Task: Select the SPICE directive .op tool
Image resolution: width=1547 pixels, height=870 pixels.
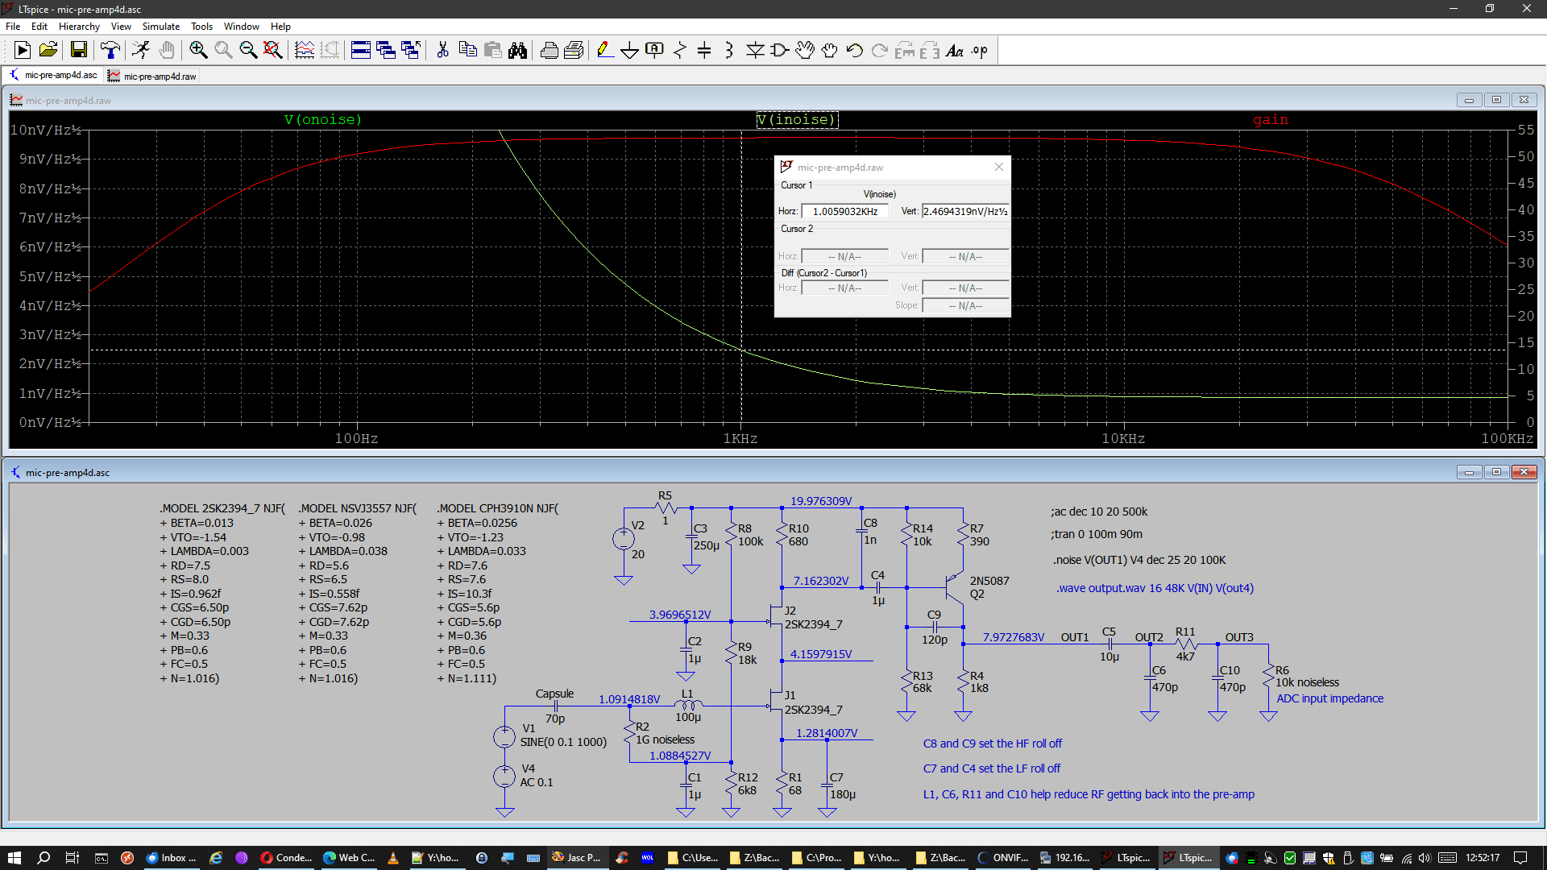Action: pos(980,51)
